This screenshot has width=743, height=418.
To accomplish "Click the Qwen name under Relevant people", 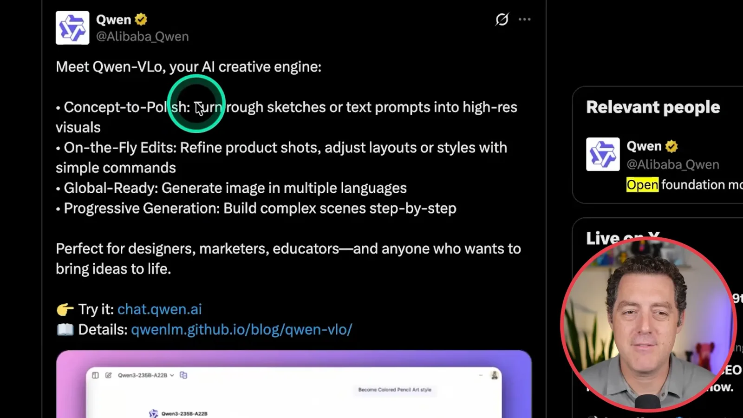I will [x=644, y=146].
